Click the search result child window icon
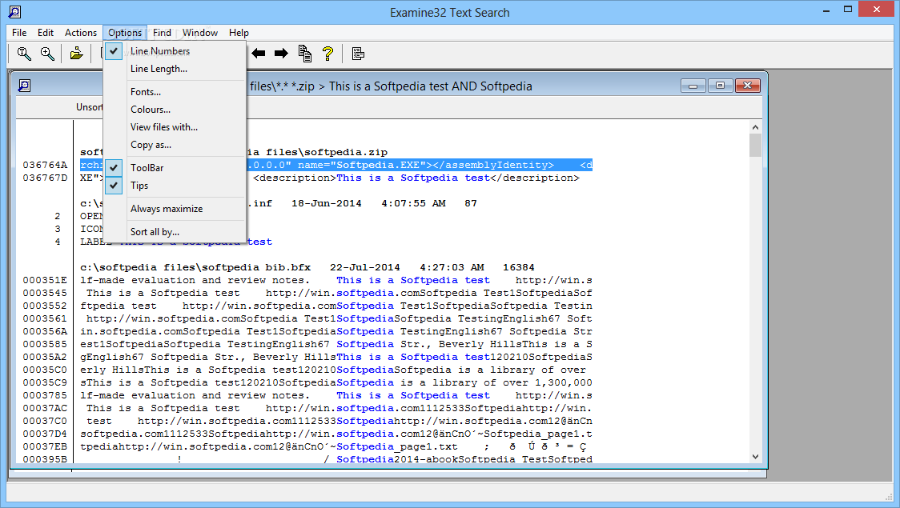The height and width of the screenshot is (508, 900). click(24, 86)
